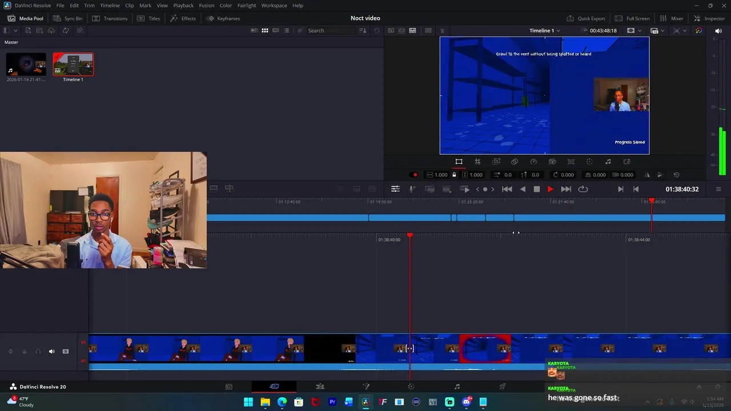Flip the image vertically
The width and height of the screenshot is (731, 411).
[660, 175]
